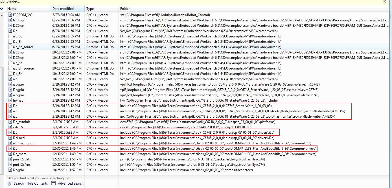
Task: Click the 3/27/2015 9:04 AM date cell
Action: coord(66,15)
